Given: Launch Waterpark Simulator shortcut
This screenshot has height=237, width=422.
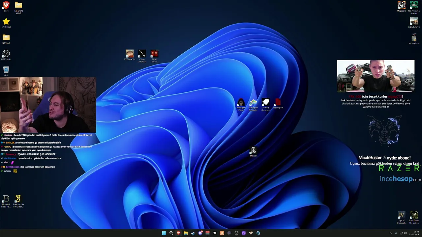Looking at the screenshot, I should pyautogui.click(x=253, y=105).
